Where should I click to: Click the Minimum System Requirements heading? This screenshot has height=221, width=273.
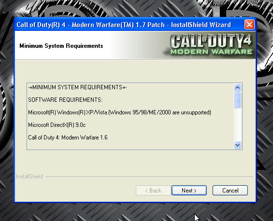61,46
